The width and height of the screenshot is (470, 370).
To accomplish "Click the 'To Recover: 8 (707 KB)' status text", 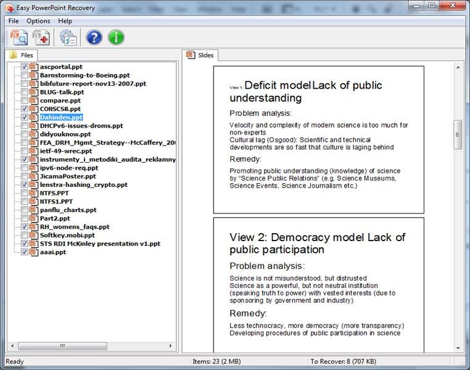I will 343,361.
